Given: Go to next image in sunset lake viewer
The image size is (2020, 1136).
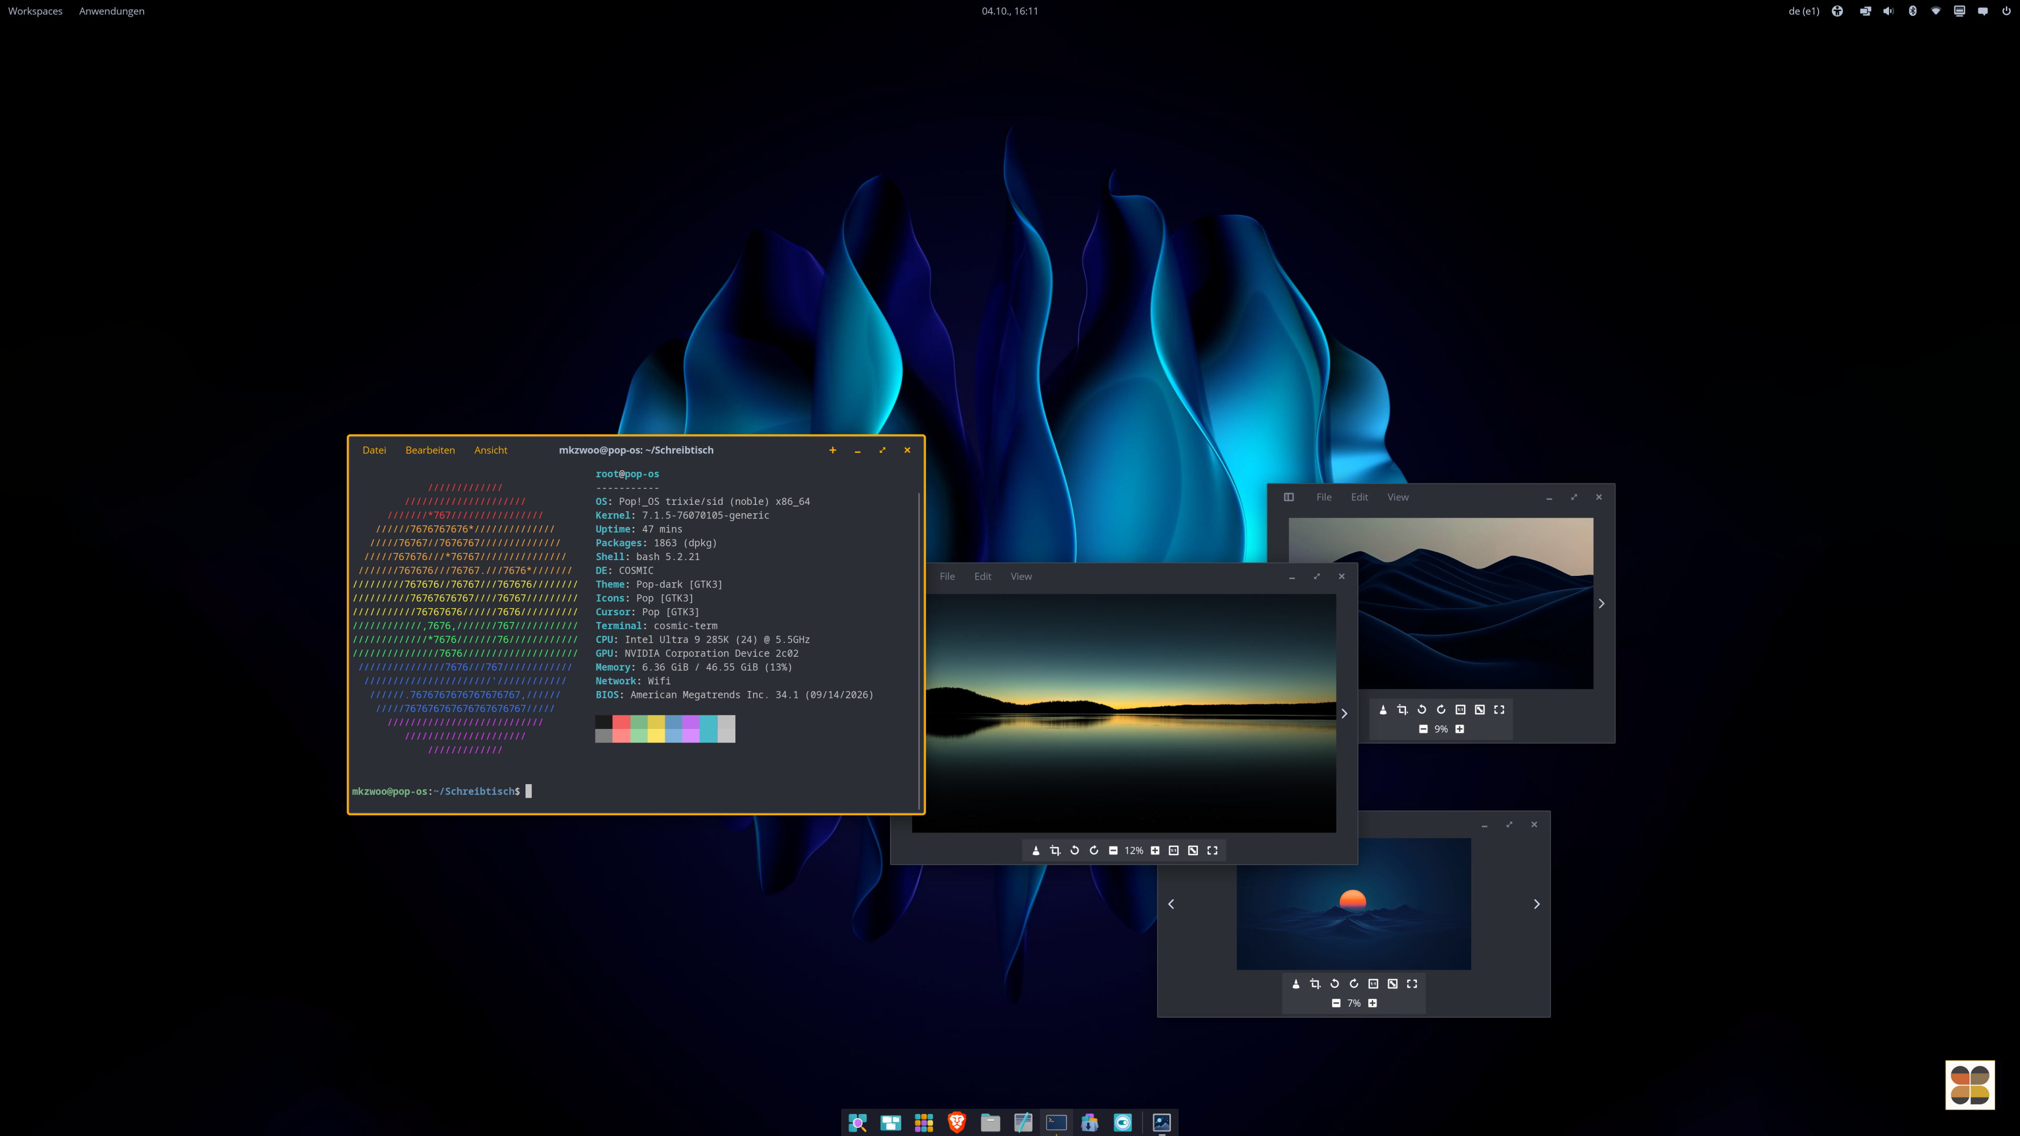Looking at the screenshot, I should click(x=1344, y=714).
